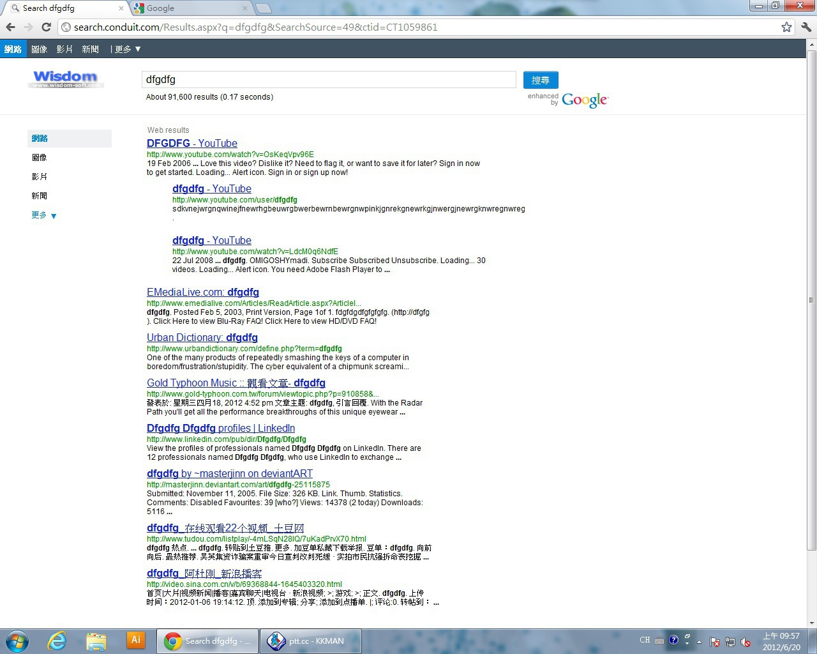Screen dimensions: 817x654
Task: Open the Chrome wrench menu
Action: [x=806, y=27]
